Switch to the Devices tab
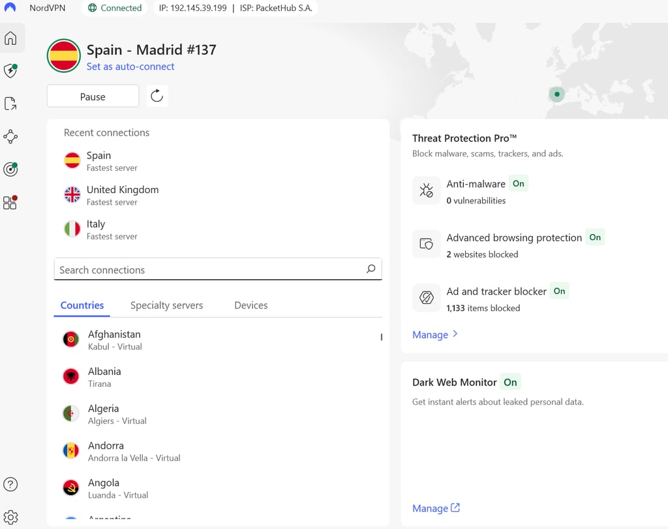668x529 pixels. (x=251, y=305)
